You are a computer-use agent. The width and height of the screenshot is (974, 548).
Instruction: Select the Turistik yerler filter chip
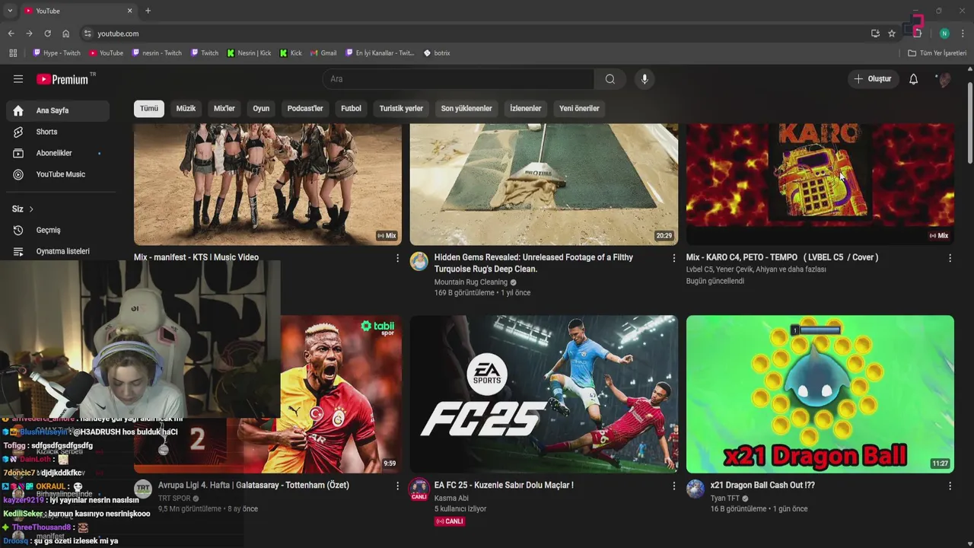[401, 109]
